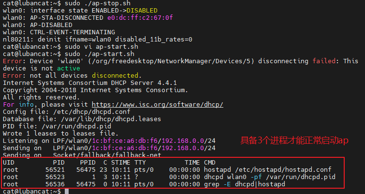
Task: Click the terminal cursor at the prompt
Action: click(67, 192)
